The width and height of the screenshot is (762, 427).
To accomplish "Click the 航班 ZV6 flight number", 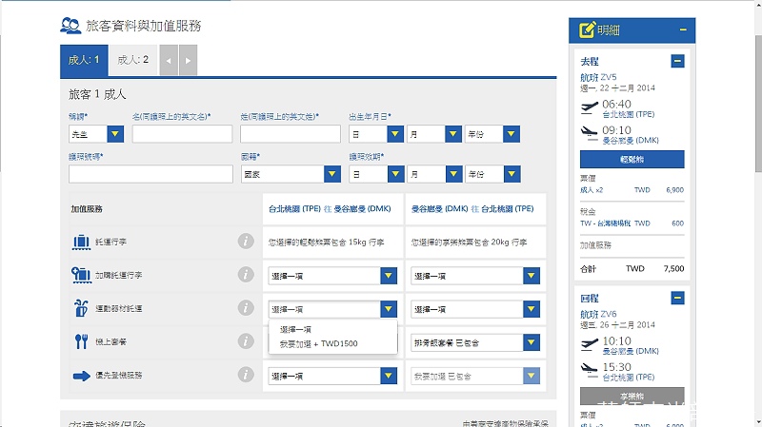I will tap(598, 314).
